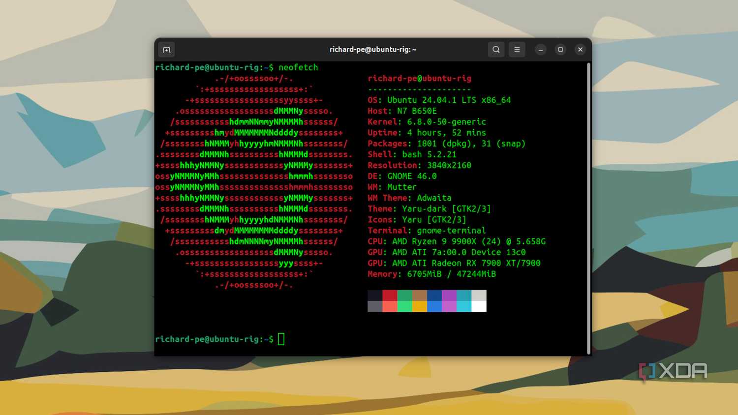Close the terminal window
The width and height of the screenshot is (738, 415).
pos(580,50)
